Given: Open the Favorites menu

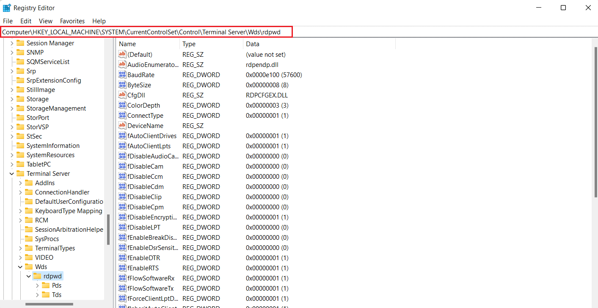Looking at the screenshot, I should (x=72, y=21).
